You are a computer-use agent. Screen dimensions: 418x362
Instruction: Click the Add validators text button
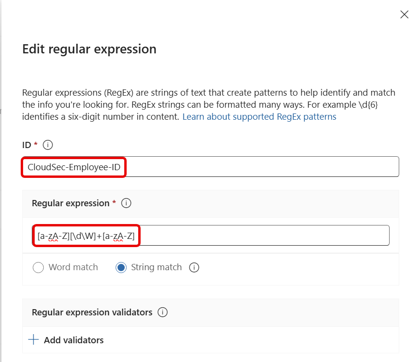pos(74,340)
